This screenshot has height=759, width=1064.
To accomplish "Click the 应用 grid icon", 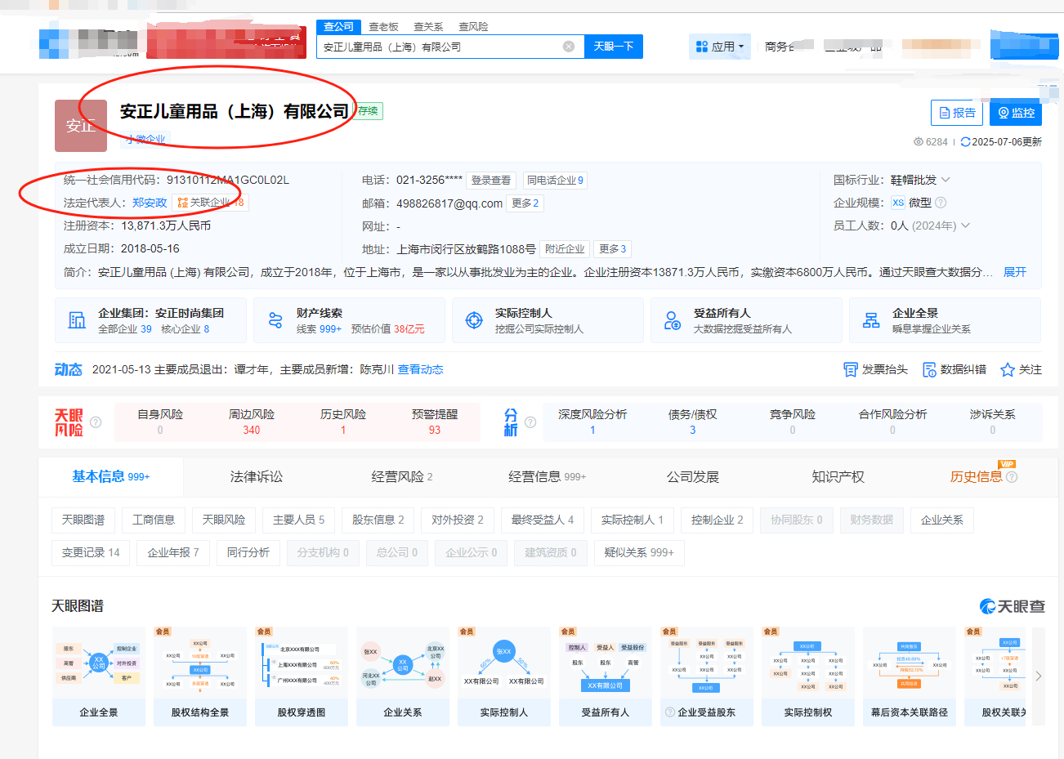I will [x=701, y=47].
